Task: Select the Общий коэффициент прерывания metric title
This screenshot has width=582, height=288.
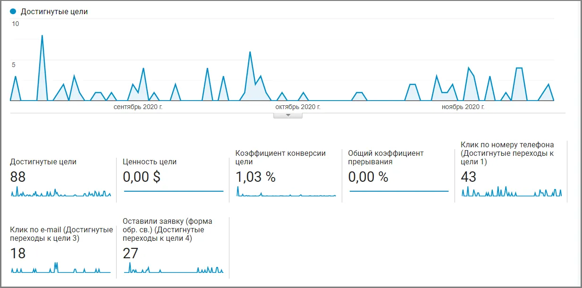Action: click(386, 157)
